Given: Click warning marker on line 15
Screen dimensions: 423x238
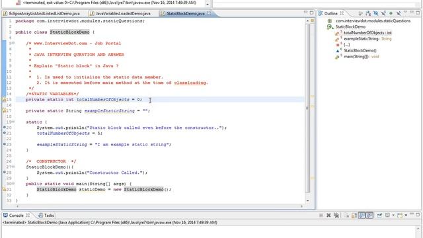Looking at the screenshot, I should tap(5, 100).
